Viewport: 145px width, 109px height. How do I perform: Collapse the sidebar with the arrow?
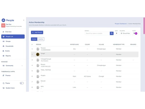(24, 20)
